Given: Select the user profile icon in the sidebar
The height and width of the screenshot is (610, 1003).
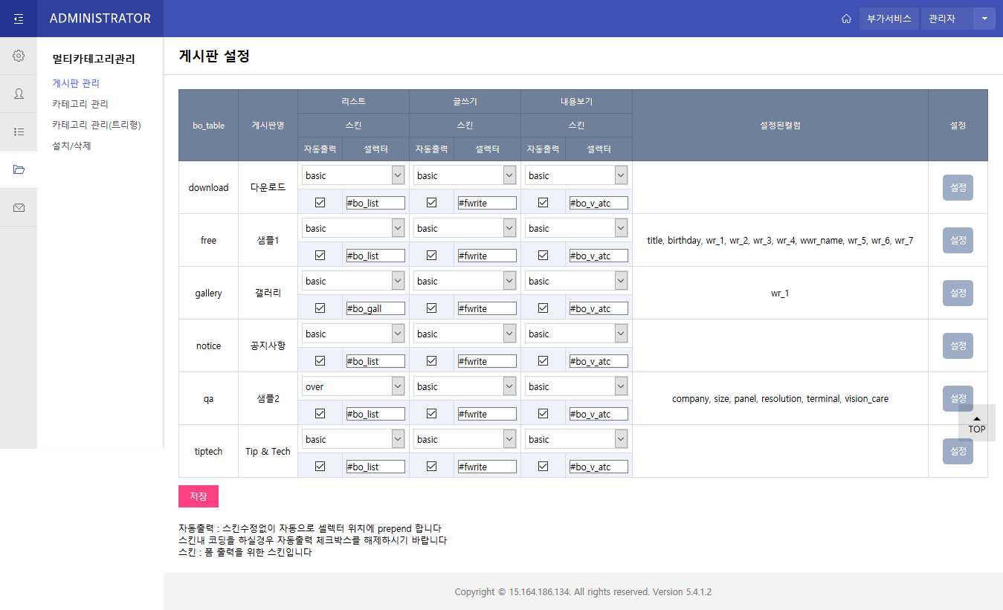Looking at the screenshot, I should (19, 94).
